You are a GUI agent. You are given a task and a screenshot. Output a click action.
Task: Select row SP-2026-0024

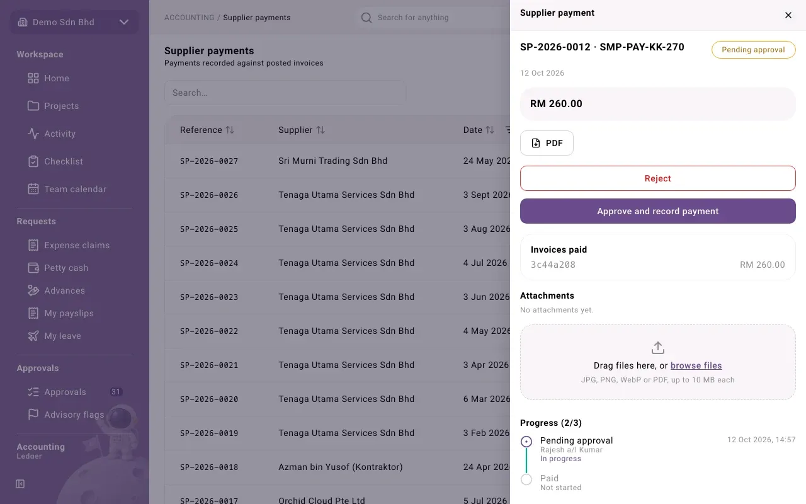click(338, 263)
